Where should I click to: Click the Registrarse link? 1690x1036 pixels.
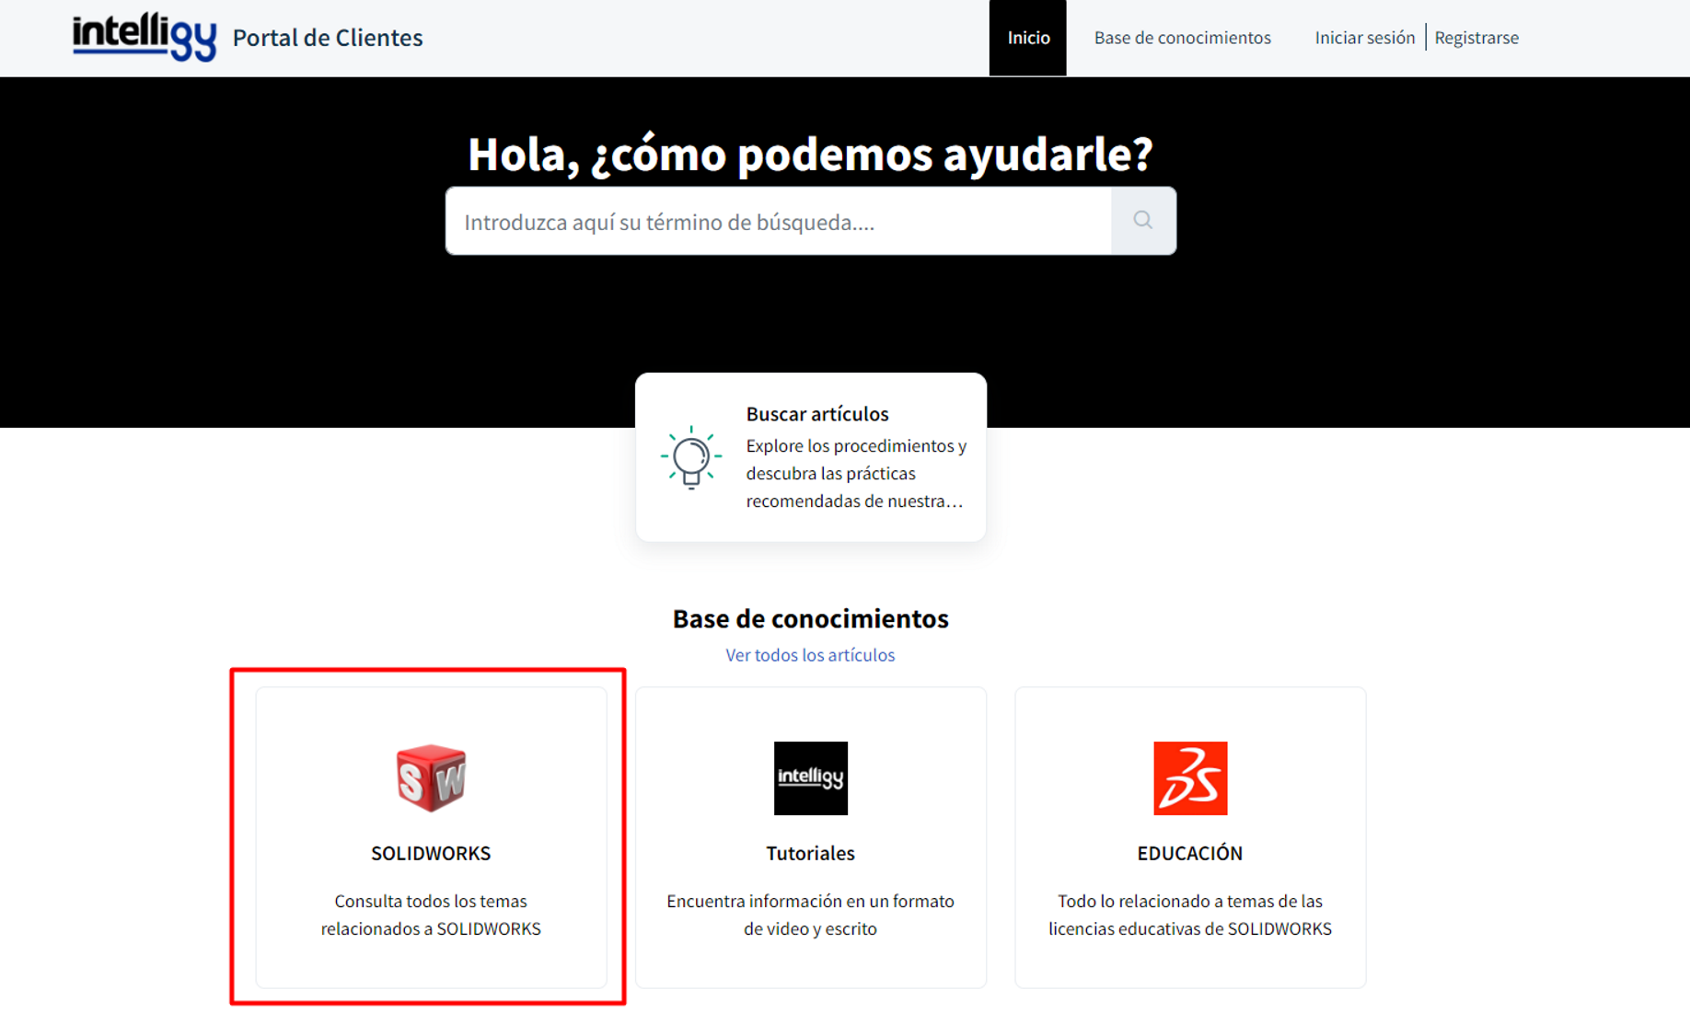pos(1476,38)
